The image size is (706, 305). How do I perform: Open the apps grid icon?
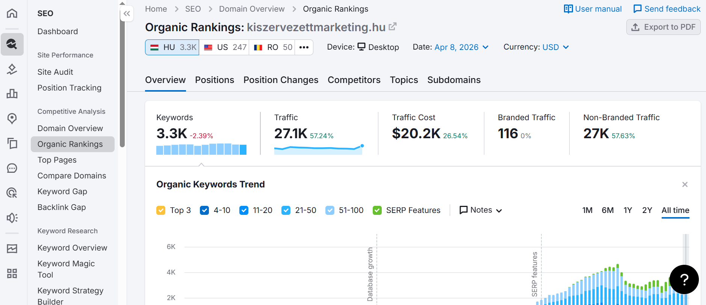(12, 273)
